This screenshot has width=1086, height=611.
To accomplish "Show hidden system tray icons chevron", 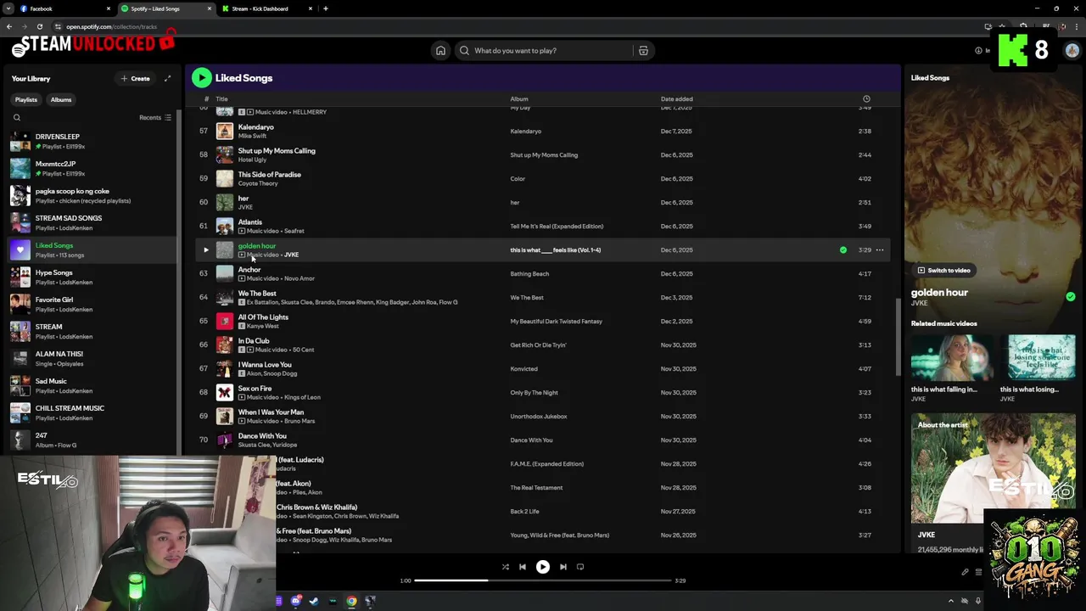I will (950, 601).
